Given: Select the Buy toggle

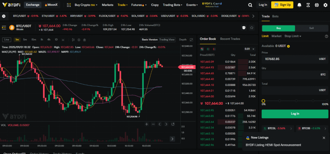Looking at the screenshot, I should (278, 28).
